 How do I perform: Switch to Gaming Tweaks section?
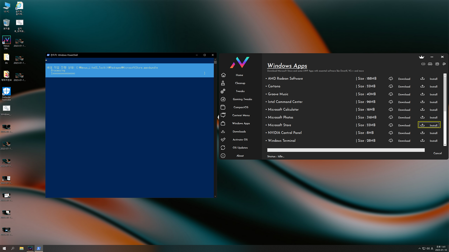tap(242, 99)
